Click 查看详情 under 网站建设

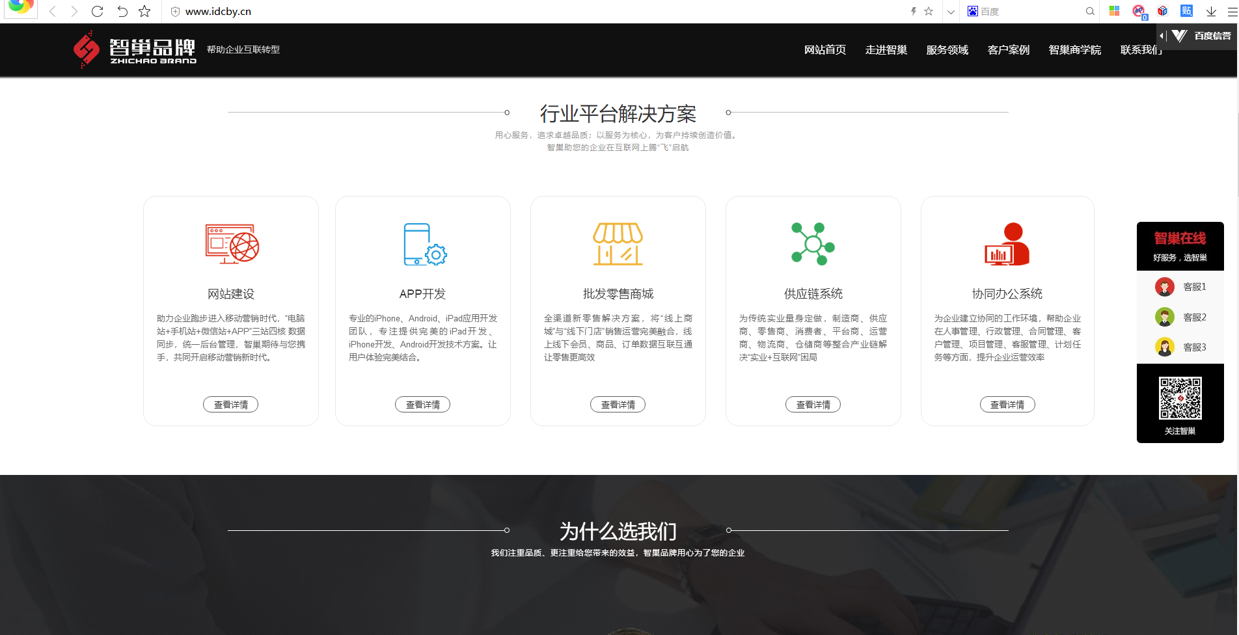[230, 404]
